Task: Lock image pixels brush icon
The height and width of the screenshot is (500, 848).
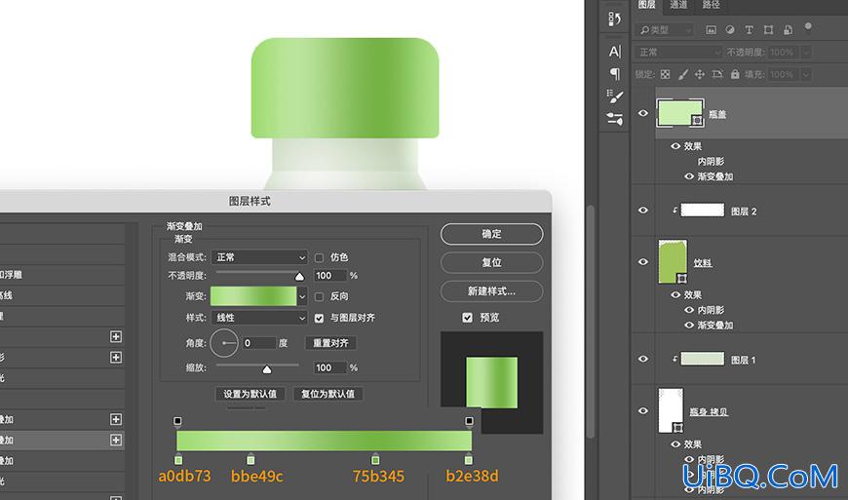Action: coord(683,74)
